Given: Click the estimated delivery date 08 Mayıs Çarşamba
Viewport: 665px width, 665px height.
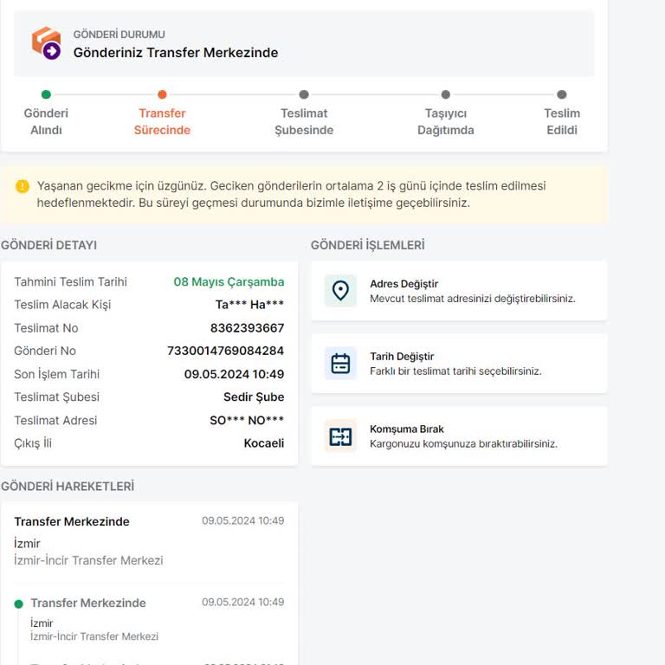Looking at the screenshot, I should pos(229,282).
